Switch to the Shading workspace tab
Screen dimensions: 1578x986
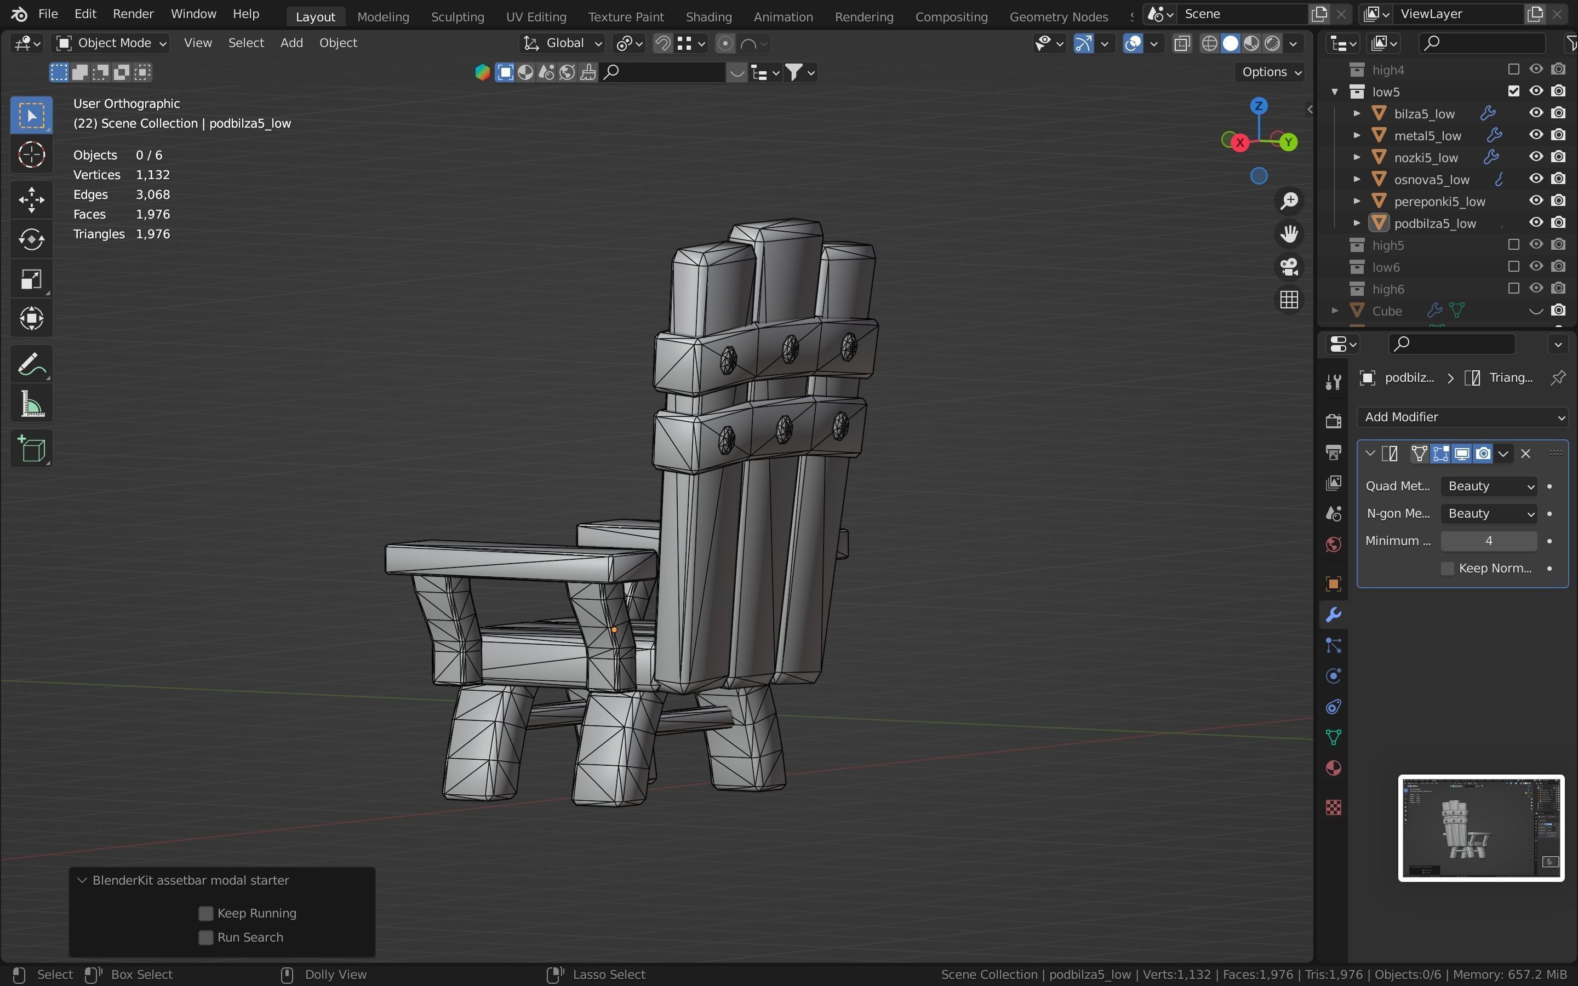[708, 17]
